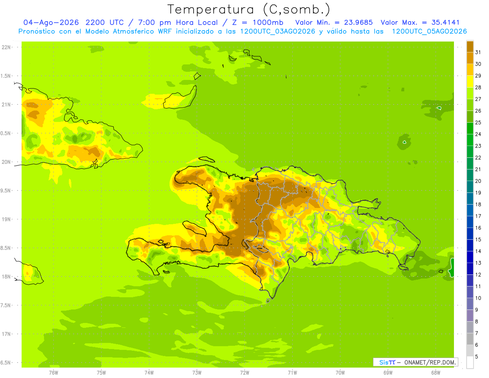This screenshot has height=378, width=489.
Task: Click the purple legend band between 8 and 9
Action: [470, 315]
